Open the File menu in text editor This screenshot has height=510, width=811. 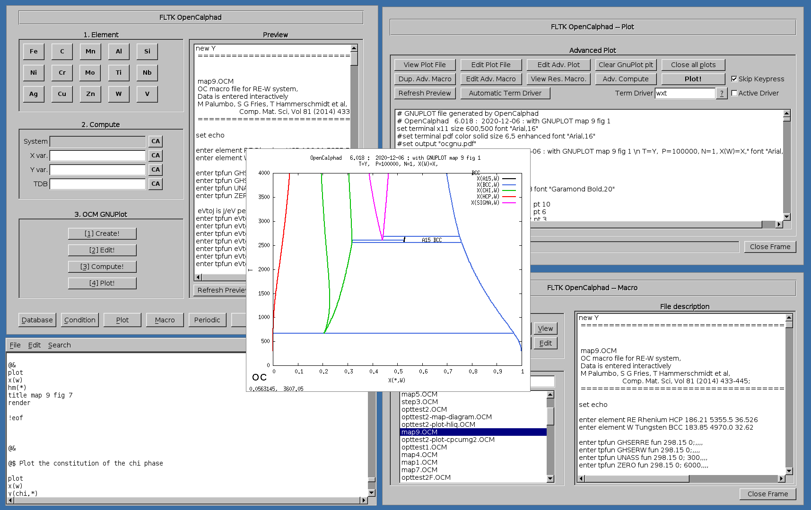click(x=15, y=345)
